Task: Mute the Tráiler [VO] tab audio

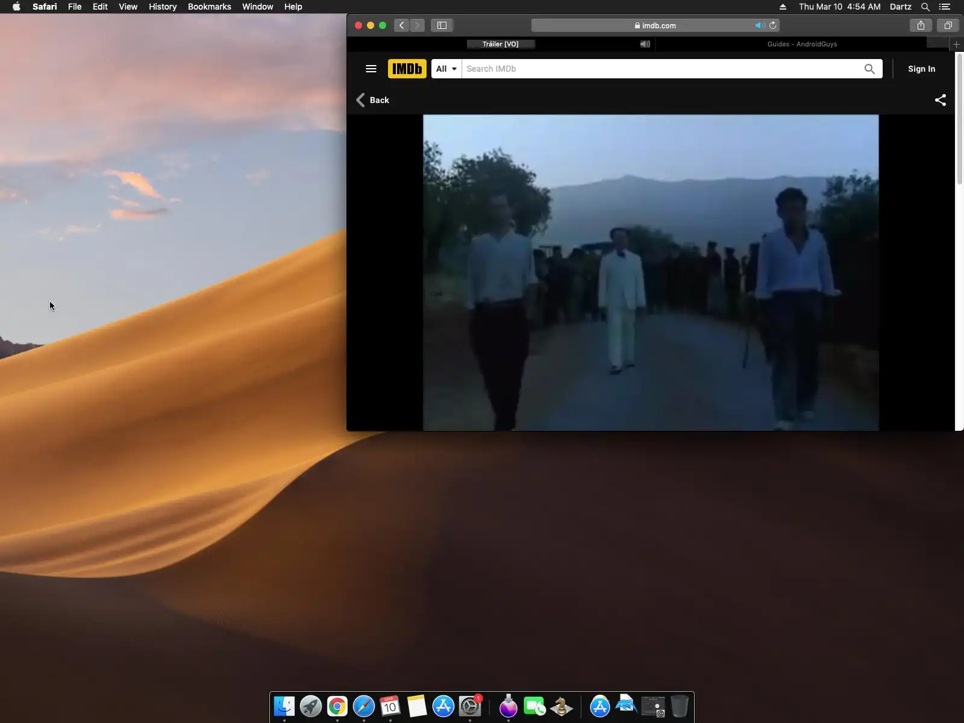Action: pos(645,44)
